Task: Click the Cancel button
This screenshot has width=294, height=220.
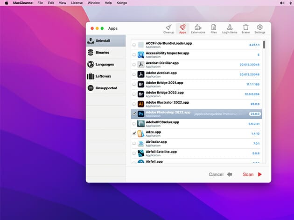Action: pos(220,174)
